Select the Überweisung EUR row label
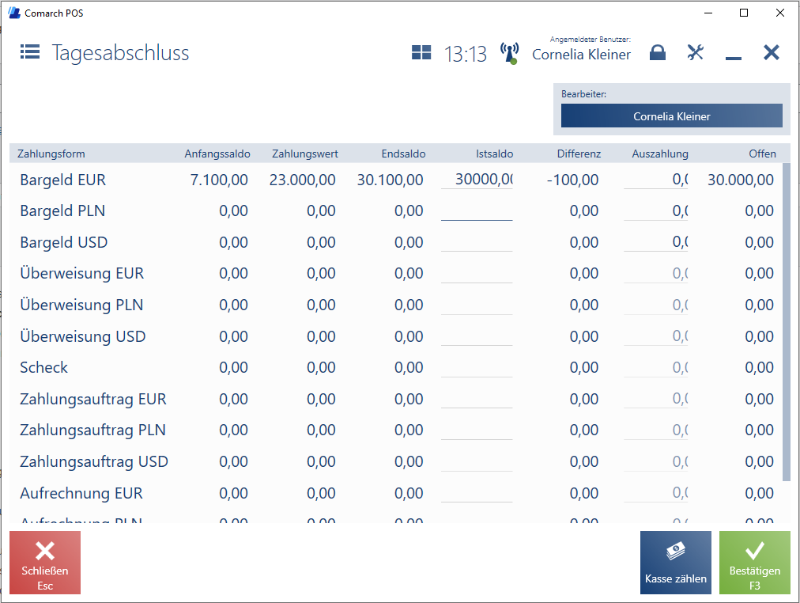Viewport: 800px width, 603px height. (x=81, y=273)
